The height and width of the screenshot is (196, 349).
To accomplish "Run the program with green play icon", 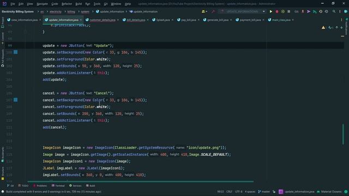I will [271, 11].
